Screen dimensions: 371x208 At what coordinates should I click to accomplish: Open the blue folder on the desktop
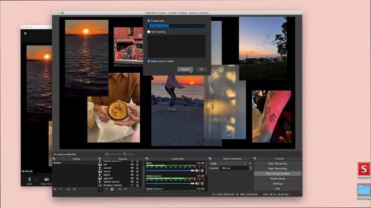tap(364, 190)
